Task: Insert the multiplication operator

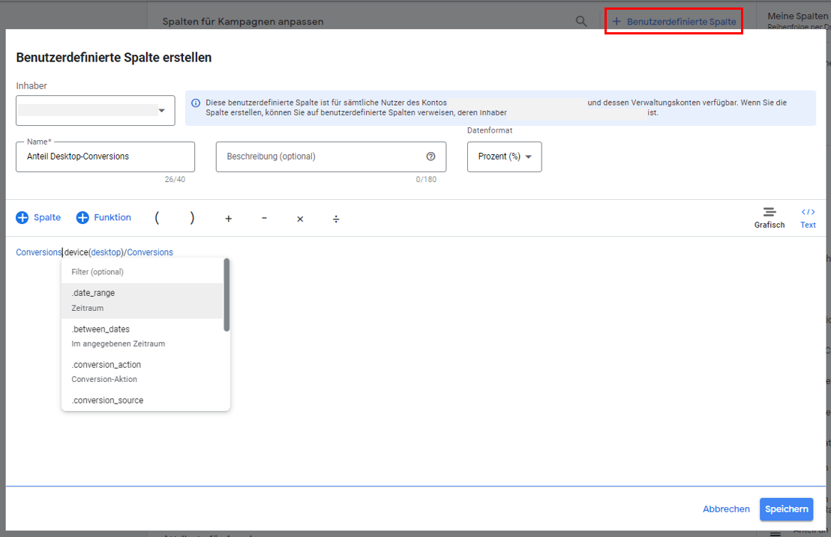Action: coord(300,219)
